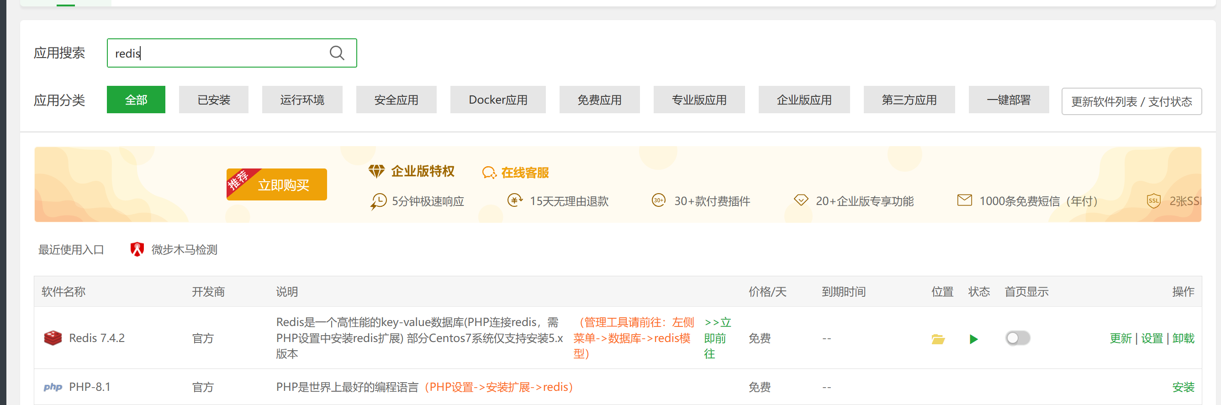Click 卸载 for Redis
The image size is (1221, 405).
click(x=1183, y=338)
